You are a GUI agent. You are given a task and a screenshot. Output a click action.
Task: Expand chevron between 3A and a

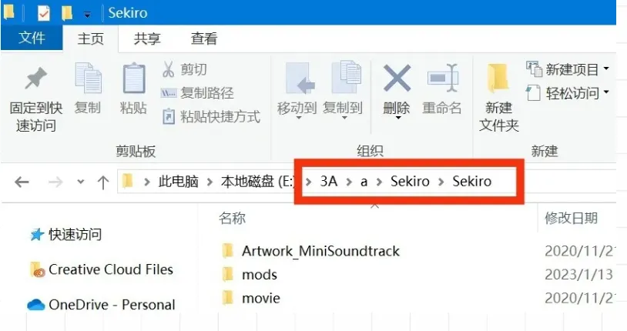349,182
